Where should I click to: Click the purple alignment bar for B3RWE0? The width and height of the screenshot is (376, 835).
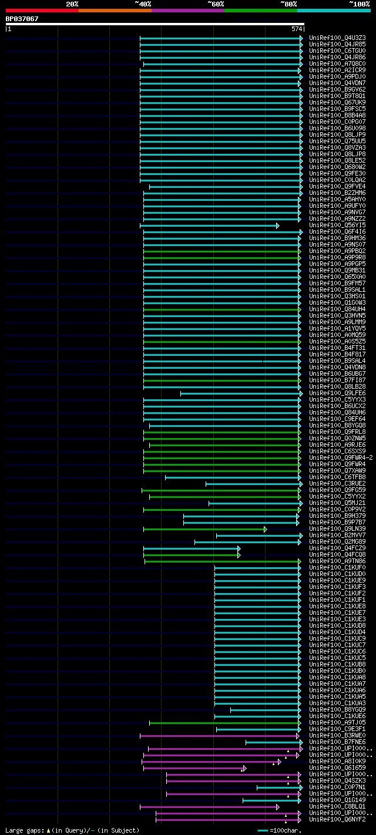point(220,736)
